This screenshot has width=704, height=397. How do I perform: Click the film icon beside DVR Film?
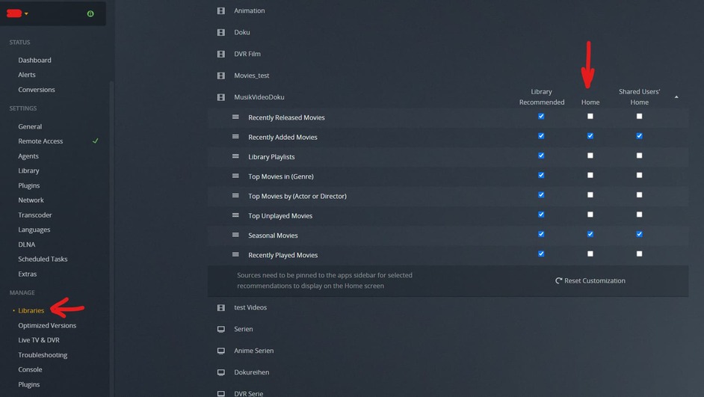(221, 54)
